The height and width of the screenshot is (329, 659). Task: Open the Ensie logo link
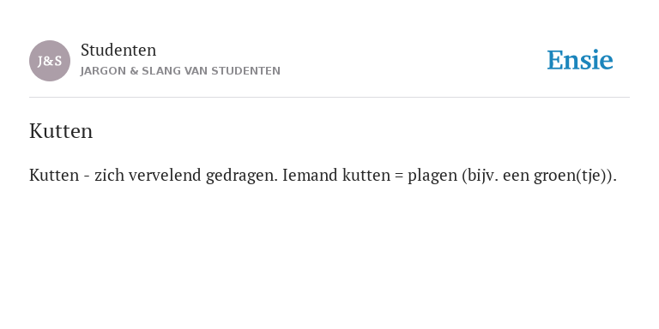tap(580, 60)
